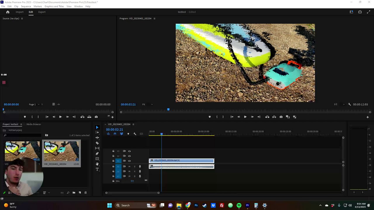The image size is (374, 210).
Task: Toggle snap in timeline magnet icon
Action: [x=115, y=134]
